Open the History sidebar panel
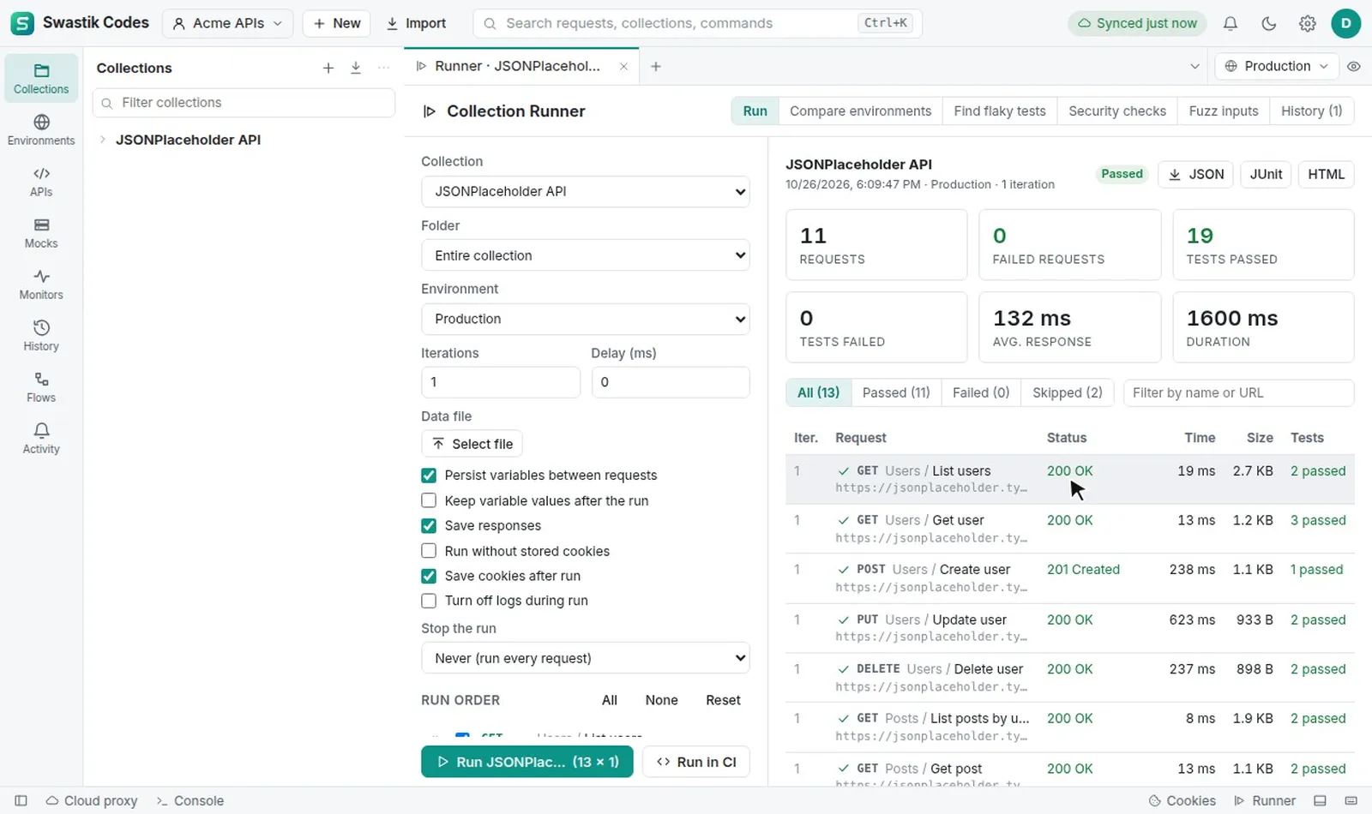 [x=41, y=336]
